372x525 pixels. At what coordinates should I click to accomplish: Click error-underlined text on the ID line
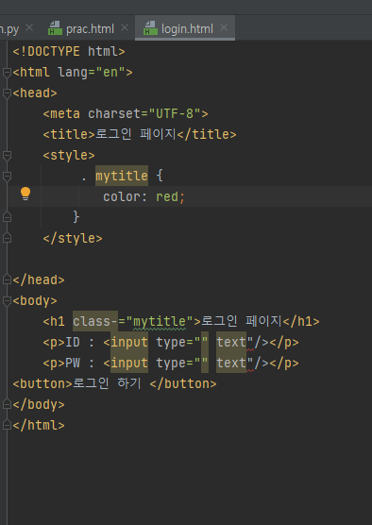[x=250, y=343]
